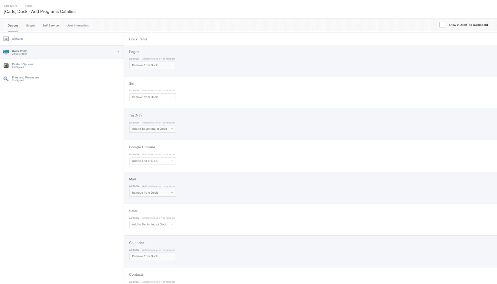Click Show in Jamf Pro Dashboard label

click(468, 25)
